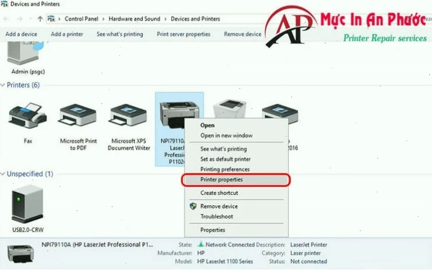Viewport: 432px width, 270px height.
Task: Click Print server properties toolbar button
Action: coord(184,34)
